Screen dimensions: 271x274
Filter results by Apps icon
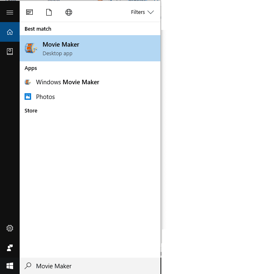[29, 12]
